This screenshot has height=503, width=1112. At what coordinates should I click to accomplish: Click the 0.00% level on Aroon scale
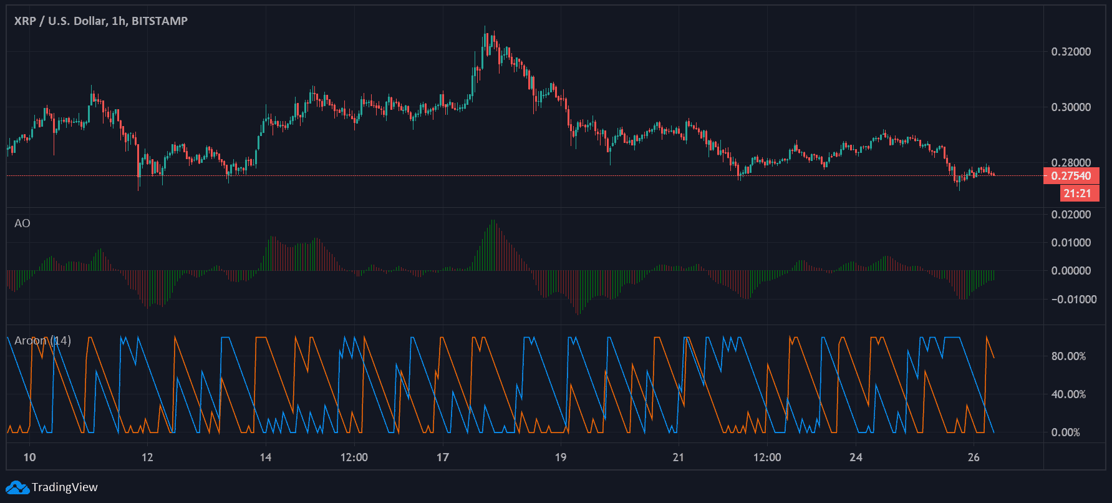click(1065, 432)
